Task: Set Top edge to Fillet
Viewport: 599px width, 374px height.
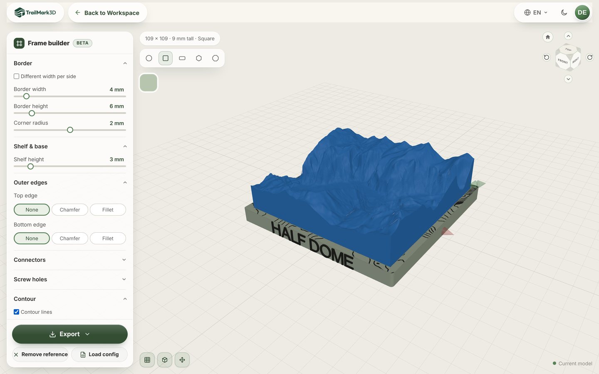Action: 108,210
